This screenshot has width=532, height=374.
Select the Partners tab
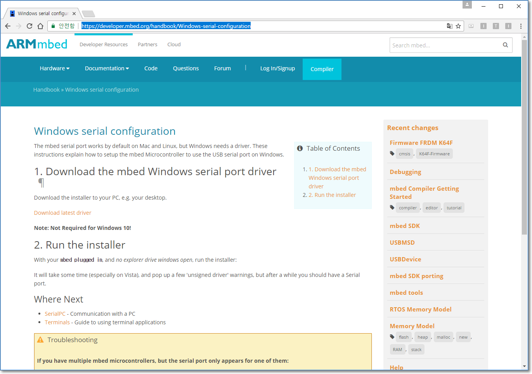pyautogui.click(x=147, y=44)
